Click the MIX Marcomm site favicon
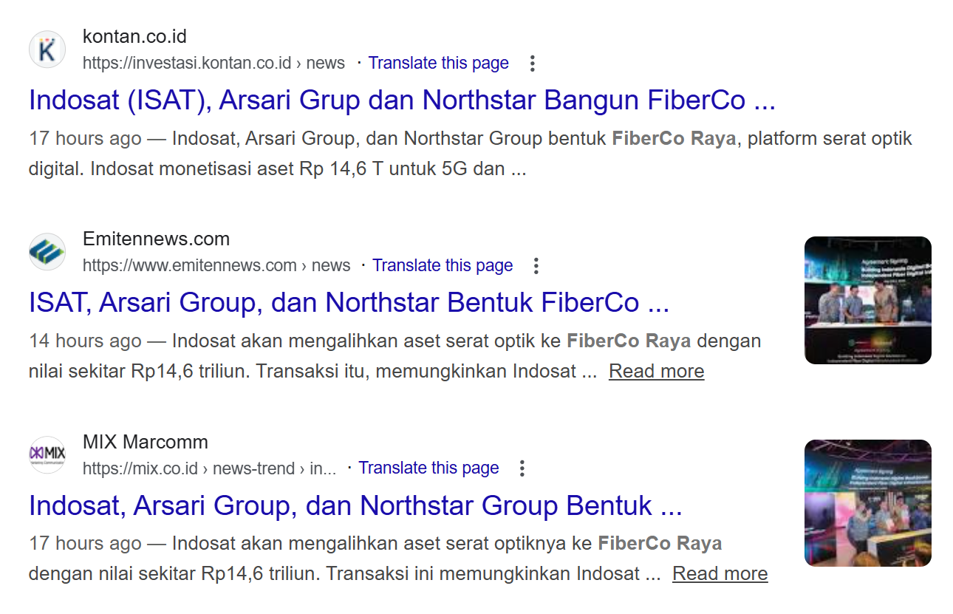This screenshot has width=953, height=614. coord(47,454)
